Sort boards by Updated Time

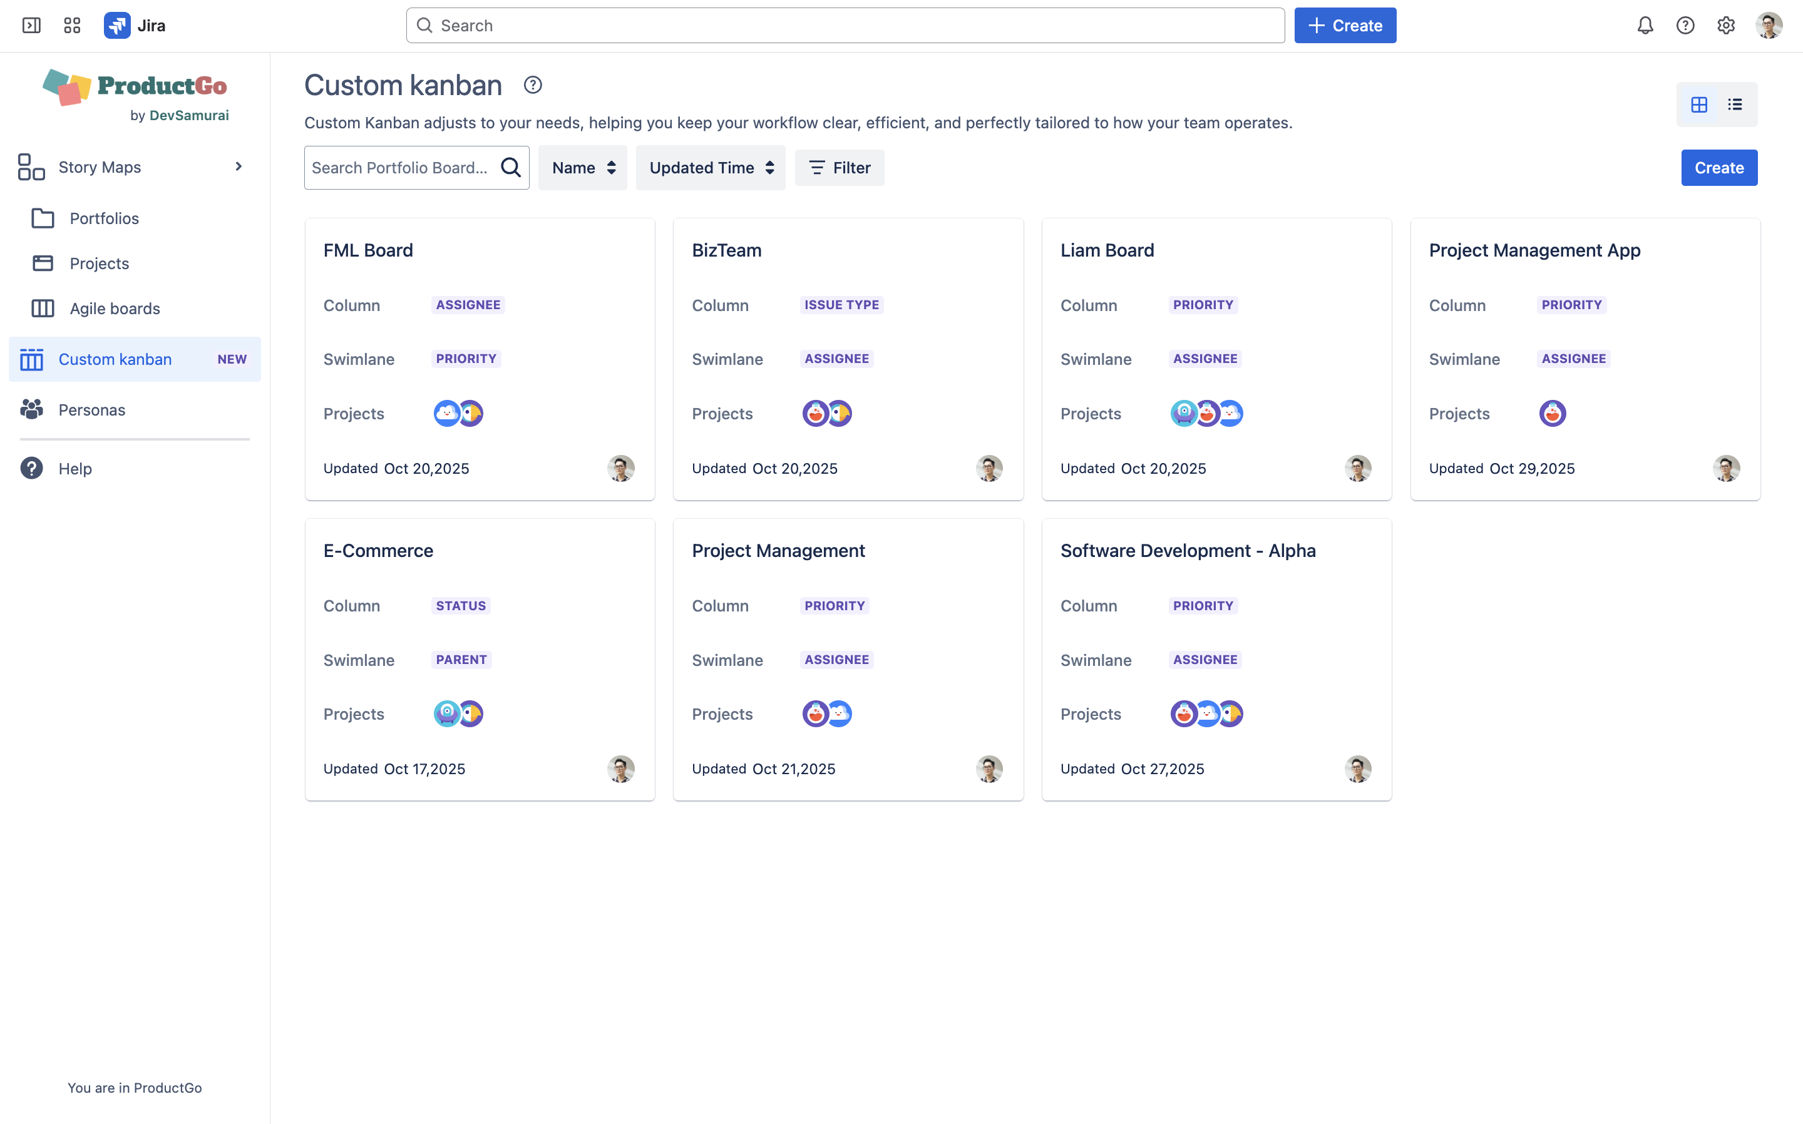710,168
